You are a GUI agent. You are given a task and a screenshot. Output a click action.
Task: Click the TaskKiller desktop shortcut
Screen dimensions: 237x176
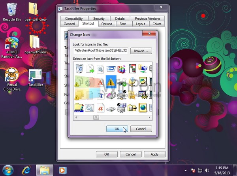tap(36, 78)
